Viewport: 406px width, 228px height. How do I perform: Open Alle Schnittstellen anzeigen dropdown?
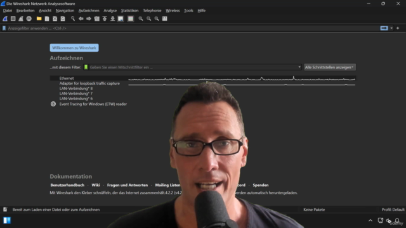pyautogui.click(x=329, y=67)
